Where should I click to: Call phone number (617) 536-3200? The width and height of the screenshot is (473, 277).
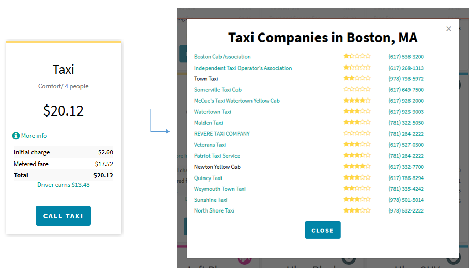point(406,57)
